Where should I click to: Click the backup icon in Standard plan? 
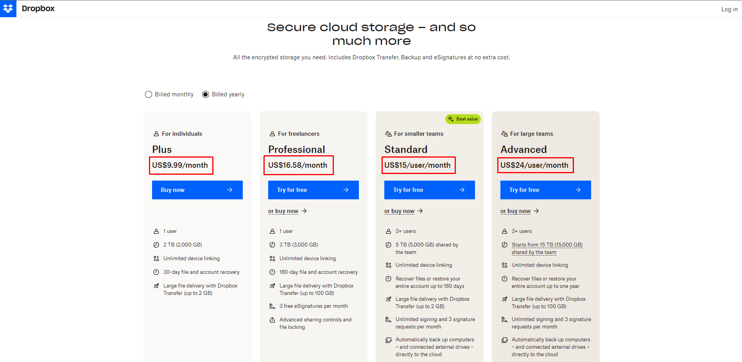pyautogui.click(x=388, y=340)
